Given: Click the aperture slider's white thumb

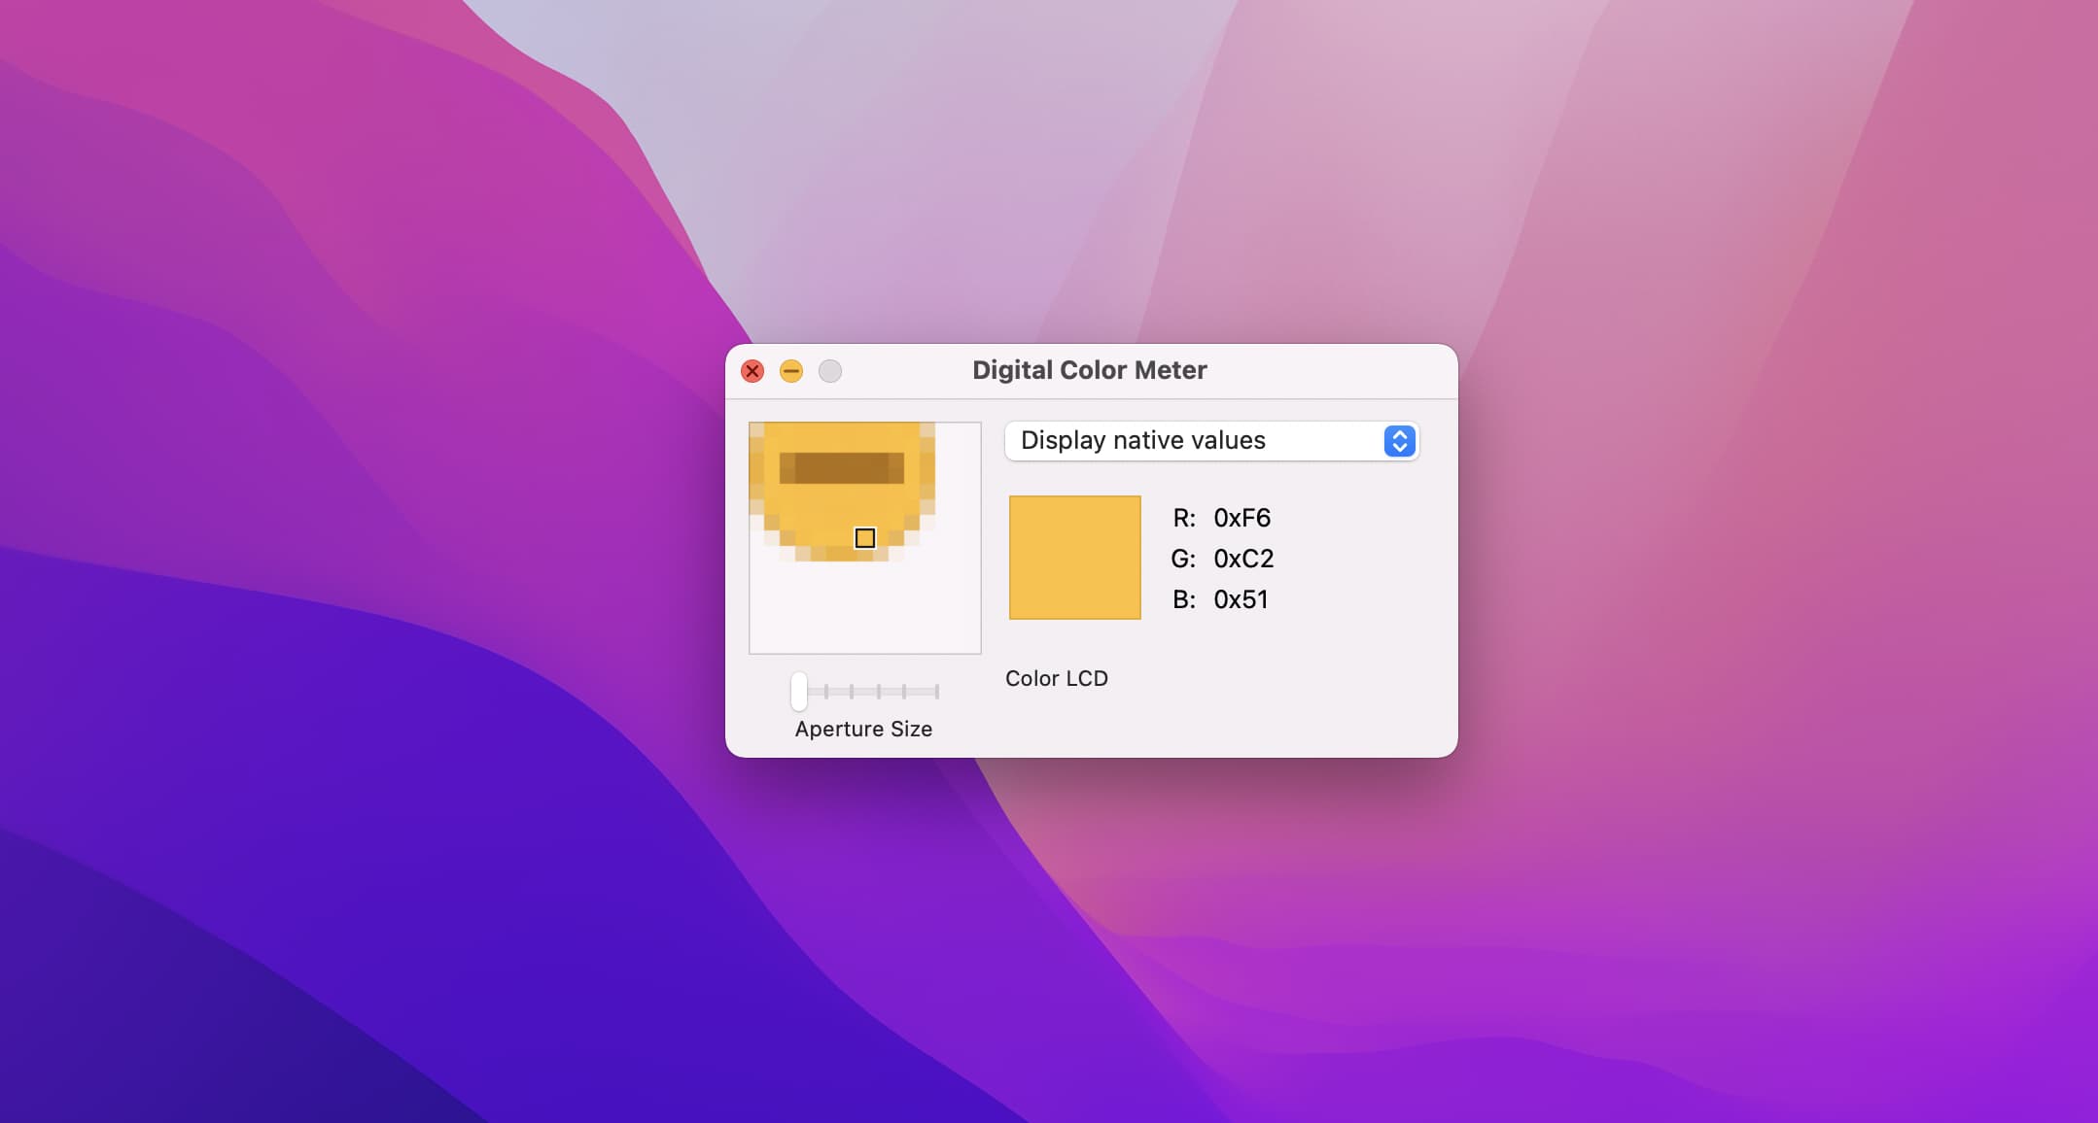Looking at the screenshot, I should 799,692.
